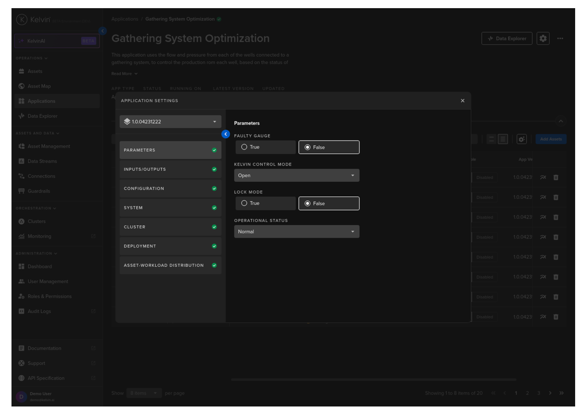Open the Operational Status dropdown

(296, 232)
